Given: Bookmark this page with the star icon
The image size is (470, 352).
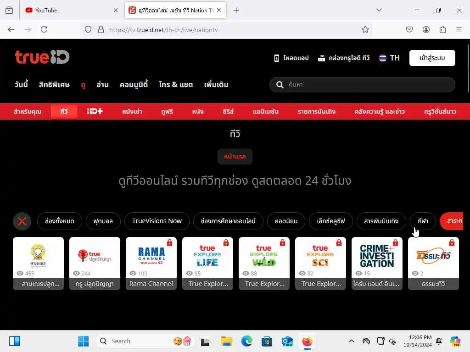Looking at the screenshot, I should click(365, 29).
